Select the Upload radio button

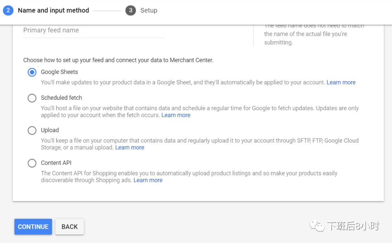point(32,131)
